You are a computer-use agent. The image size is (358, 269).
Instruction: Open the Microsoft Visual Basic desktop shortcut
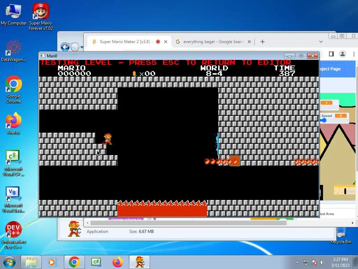click(x=13, y=199)
